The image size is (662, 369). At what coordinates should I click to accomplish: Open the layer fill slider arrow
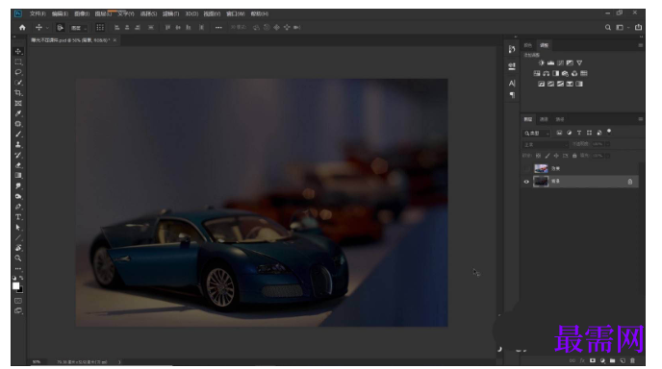pyautogui.click(x=607, y=156)
